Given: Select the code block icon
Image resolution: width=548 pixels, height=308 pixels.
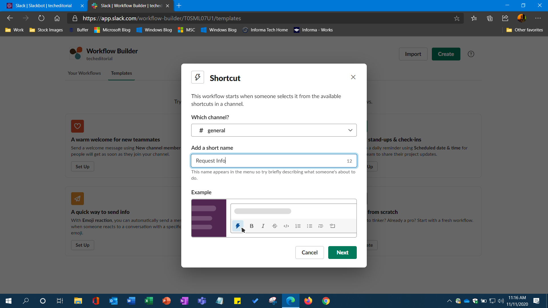Looking at the screenshot, I should (333, 226).
